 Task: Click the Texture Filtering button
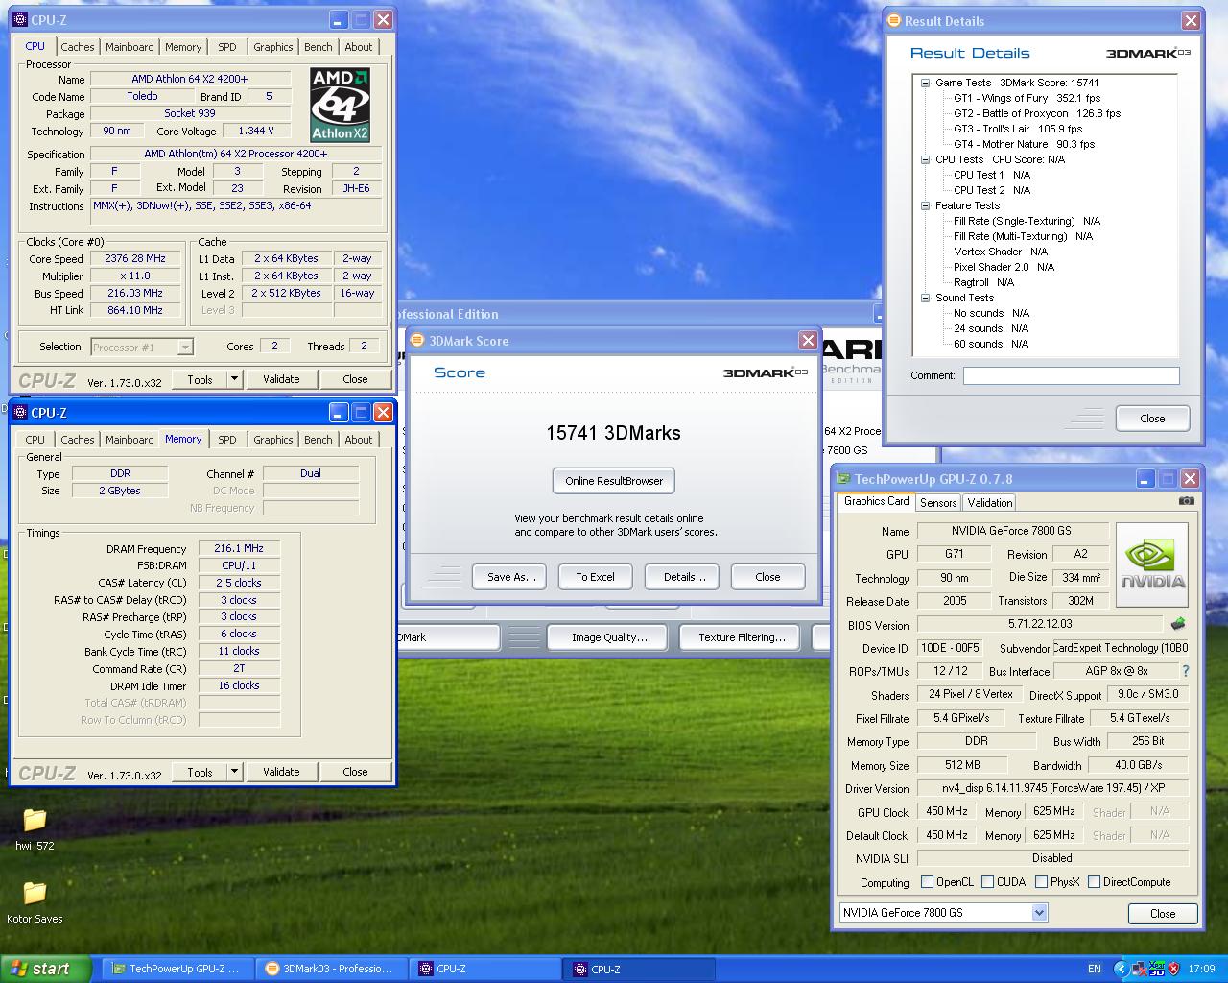(742, 637)
